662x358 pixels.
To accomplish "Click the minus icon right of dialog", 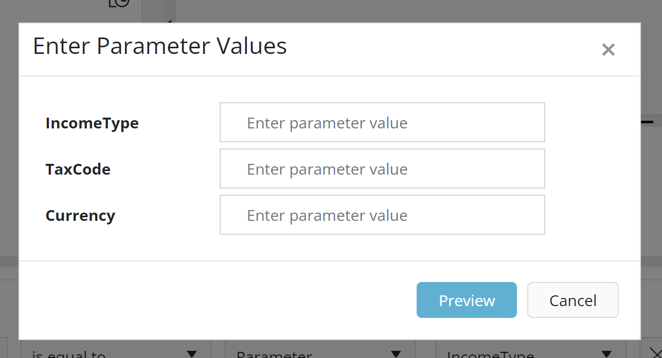I will [647, 122].
